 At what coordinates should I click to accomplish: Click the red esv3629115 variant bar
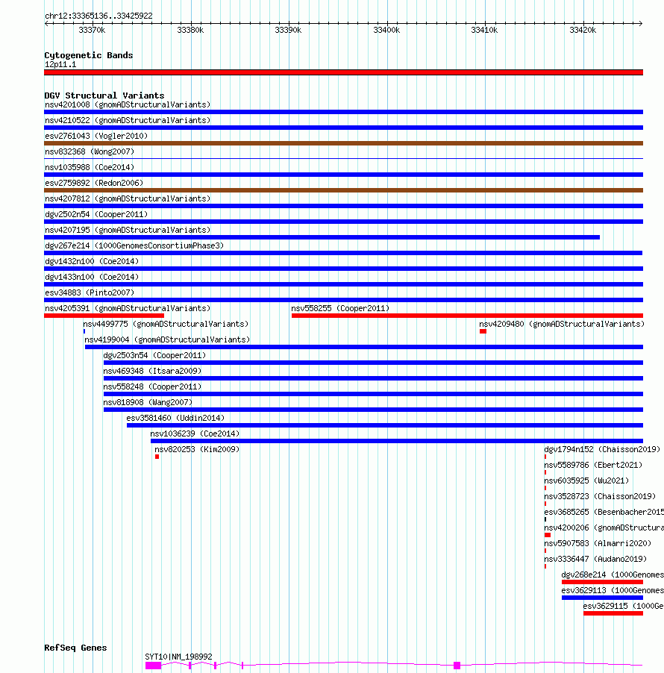click(x=613, y=613)
